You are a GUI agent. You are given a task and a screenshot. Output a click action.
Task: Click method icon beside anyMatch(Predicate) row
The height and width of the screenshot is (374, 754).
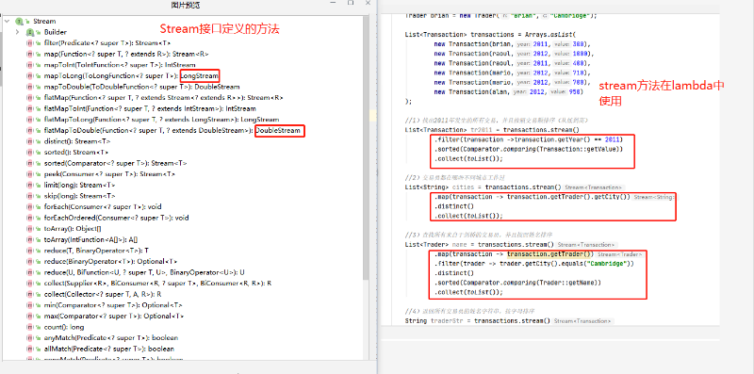30,338
